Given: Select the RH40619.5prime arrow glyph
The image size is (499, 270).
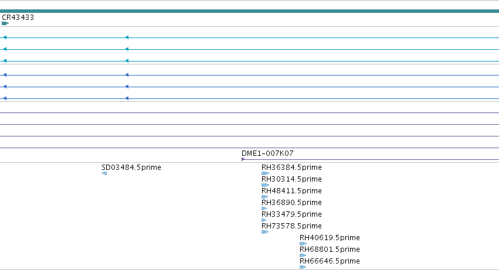Looking at the screenshot, I should click(x=303, y=244).
